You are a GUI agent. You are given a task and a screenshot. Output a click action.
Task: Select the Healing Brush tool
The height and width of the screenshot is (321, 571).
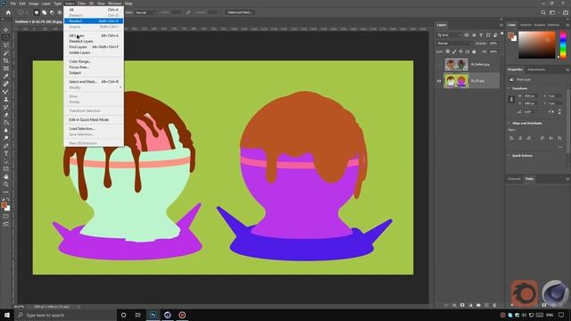tap(6, 84)
